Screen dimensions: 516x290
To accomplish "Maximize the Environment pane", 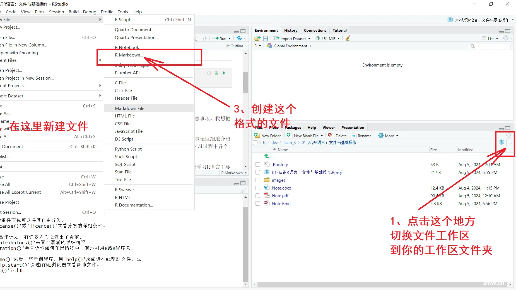I will [x=508, y=31].
